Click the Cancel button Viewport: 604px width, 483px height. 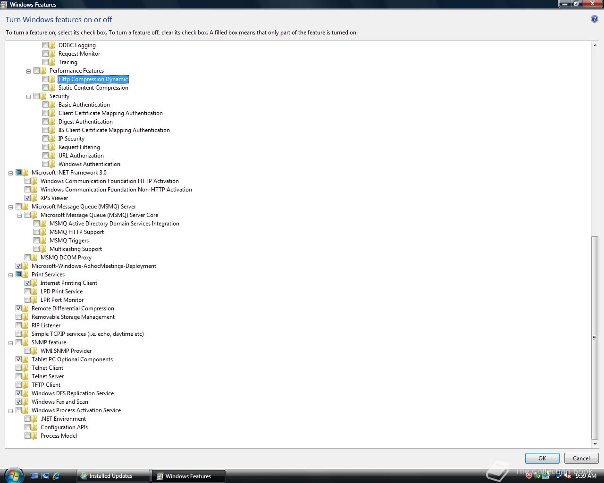point(581,458)
